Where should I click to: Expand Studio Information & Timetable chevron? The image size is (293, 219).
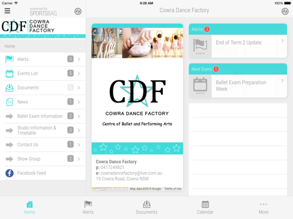(x=79, y=130)
